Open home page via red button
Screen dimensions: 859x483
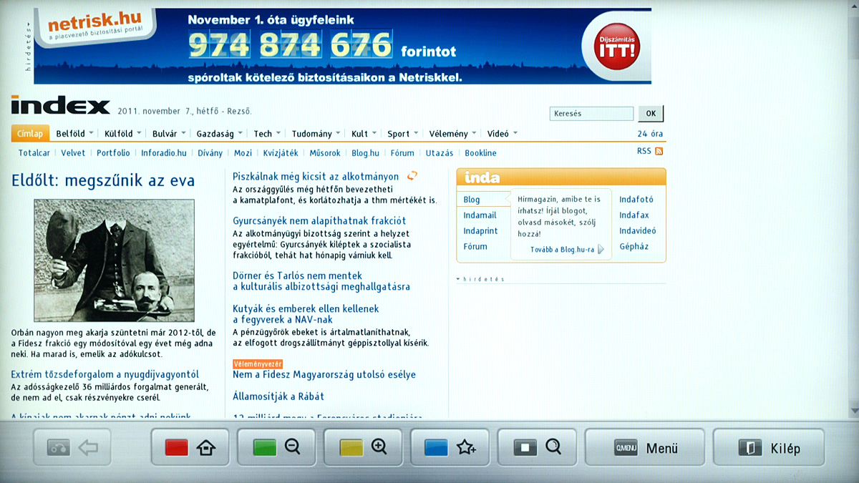(x=190, y=448)
